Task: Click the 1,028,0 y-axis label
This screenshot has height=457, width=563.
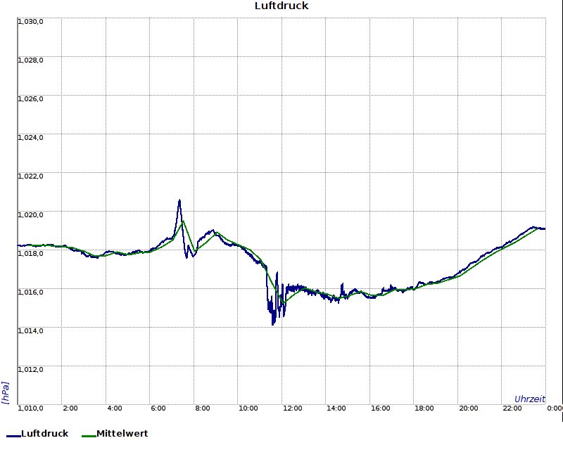Action: (x=30, y=60)
